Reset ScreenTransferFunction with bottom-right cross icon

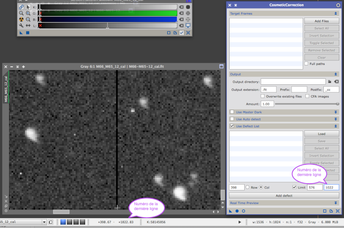coord(188,33)
